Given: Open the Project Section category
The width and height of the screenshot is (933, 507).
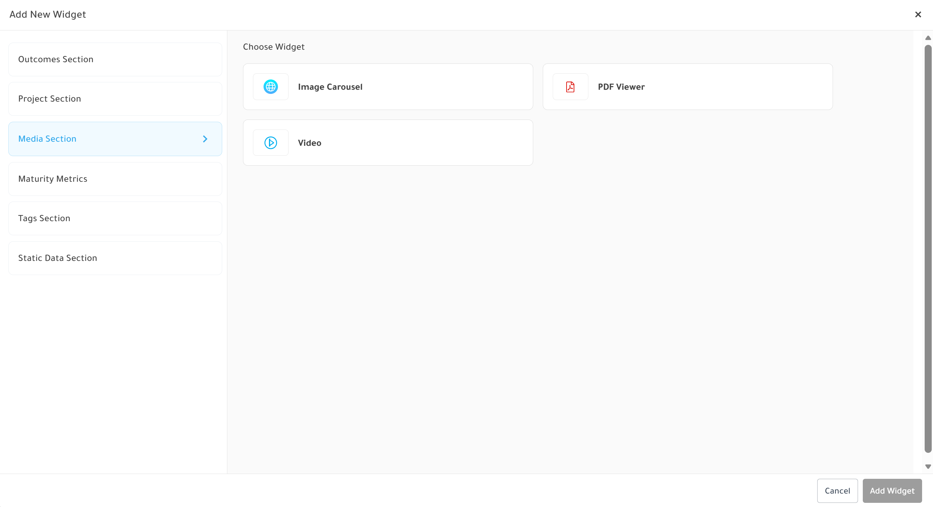Looking at the screenshot, I should [115, 99].
